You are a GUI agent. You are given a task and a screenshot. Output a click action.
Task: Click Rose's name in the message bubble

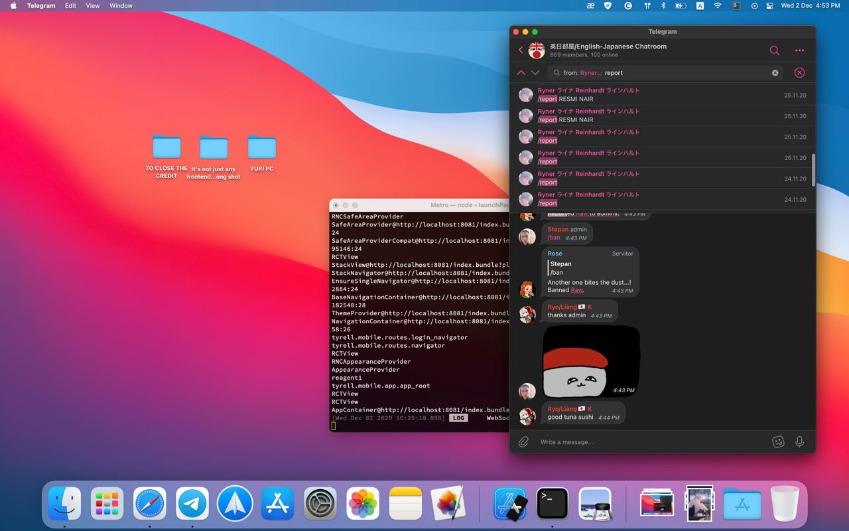click(555, 254)
